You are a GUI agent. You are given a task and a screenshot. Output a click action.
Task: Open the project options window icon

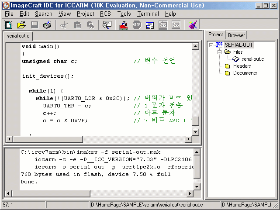click(150, 25)
